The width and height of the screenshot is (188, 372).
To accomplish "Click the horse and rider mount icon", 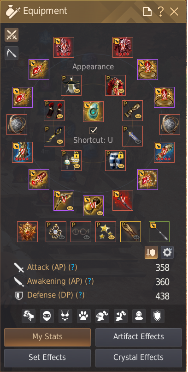I will tap(29, 316).
